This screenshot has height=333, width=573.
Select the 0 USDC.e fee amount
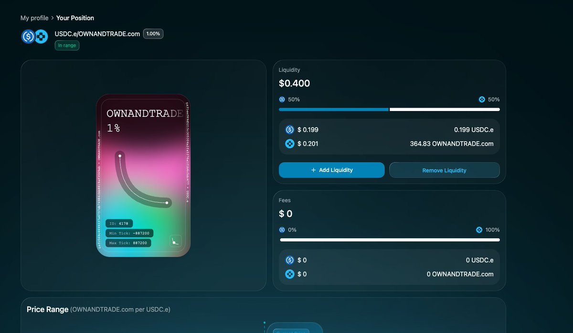pos(479,260)
